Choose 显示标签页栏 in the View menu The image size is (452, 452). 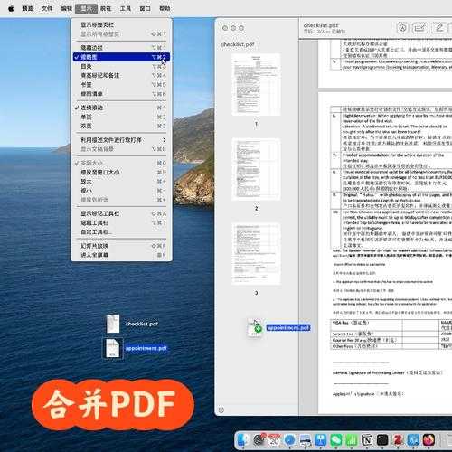(x=121, y=24)
